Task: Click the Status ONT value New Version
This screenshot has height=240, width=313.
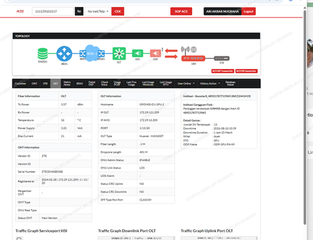Action: click(49, 218)
